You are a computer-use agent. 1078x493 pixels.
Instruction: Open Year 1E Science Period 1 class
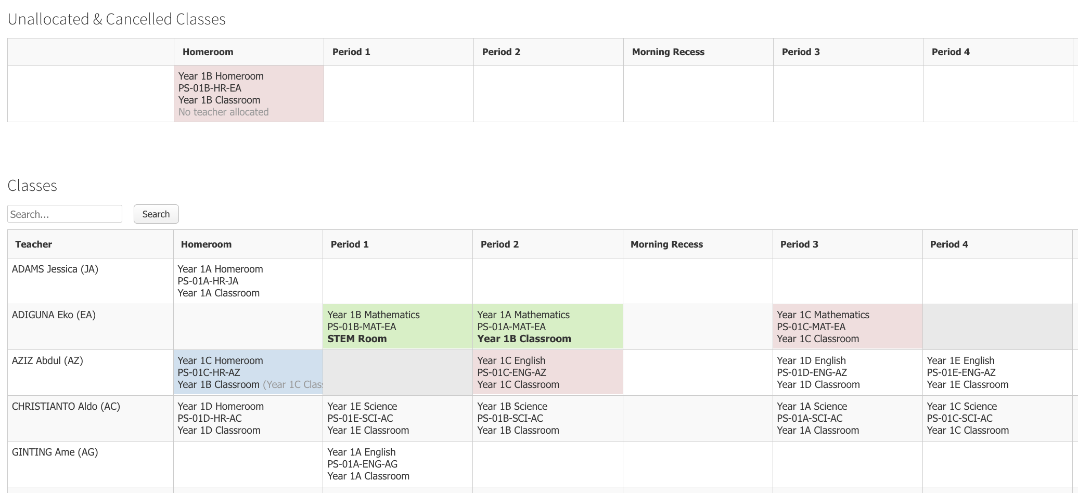(397, 418)
